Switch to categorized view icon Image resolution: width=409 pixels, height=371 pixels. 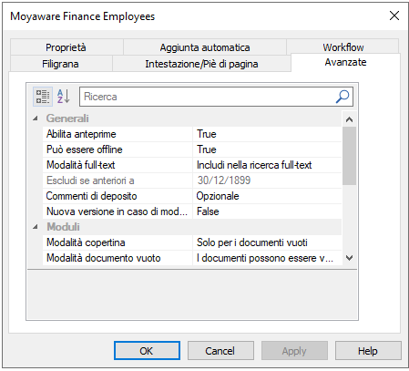[43, 97]
